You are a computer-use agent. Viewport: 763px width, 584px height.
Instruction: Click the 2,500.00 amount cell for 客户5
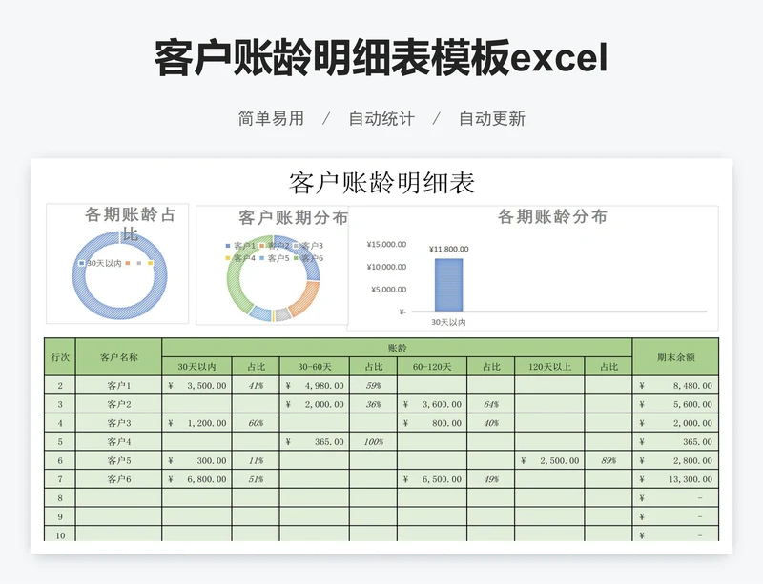[549, 460]
